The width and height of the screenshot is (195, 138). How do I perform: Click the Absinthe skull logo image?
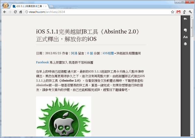(64, 116)
